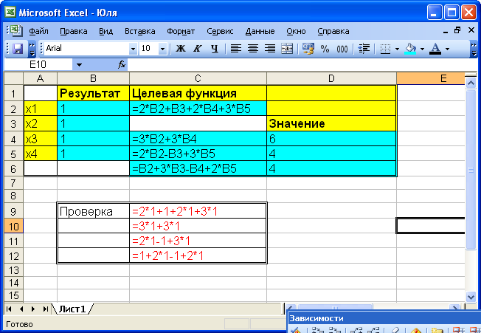This screenshot has height=333, width=481.
Task: Go to first sheet tab arrow
Action: tap(9, 309)
